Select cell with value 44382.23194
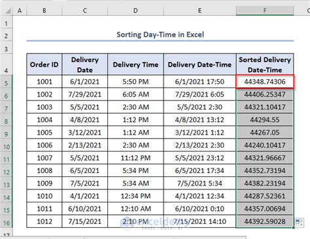This screenshot has width=310, height=239. 265,183
